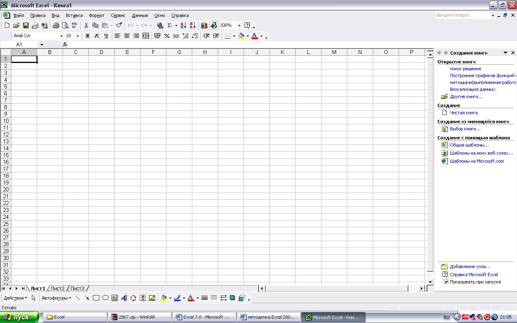The width and height of the screenshot is (517, 323).
Task: Decrease decimal places icon
Action: pyautogui.click(x=195, y=36)
